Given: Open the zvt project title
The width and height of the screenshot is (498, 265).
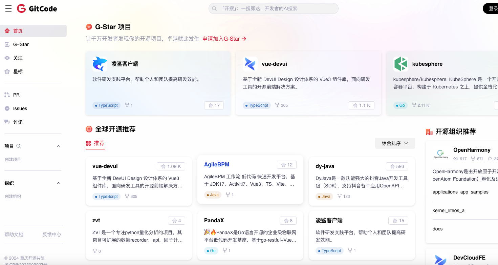Looking at the screenshot, I should tap(96, 220).
